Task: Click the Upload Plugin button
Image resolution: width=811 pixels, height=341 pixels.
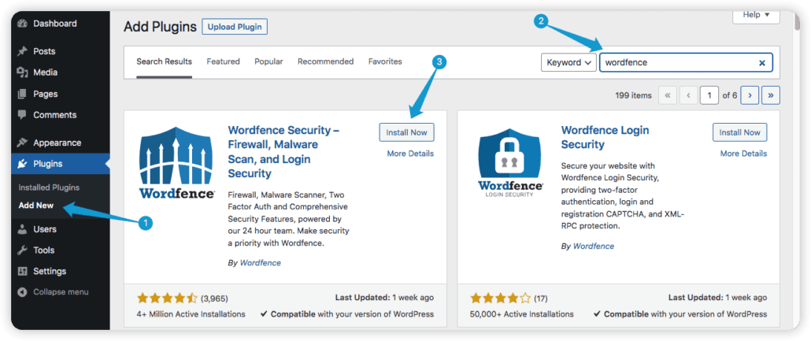Action: [x=235, y=27]
